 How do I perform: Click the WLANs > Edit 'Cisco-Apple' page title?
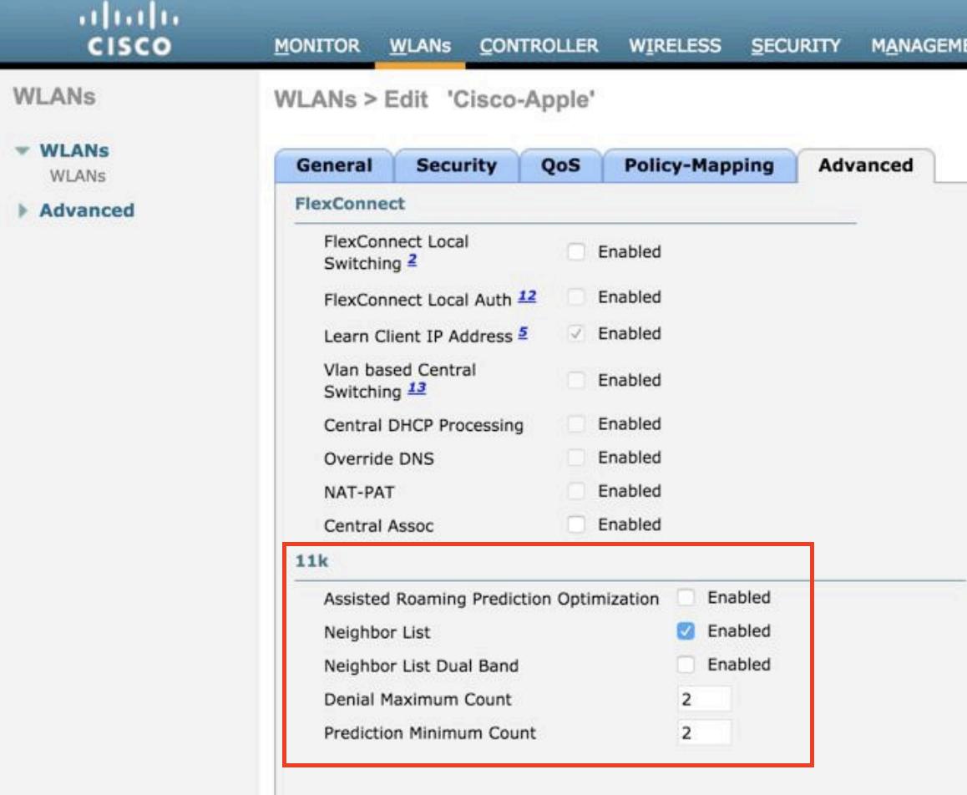(x=434, y=99)
